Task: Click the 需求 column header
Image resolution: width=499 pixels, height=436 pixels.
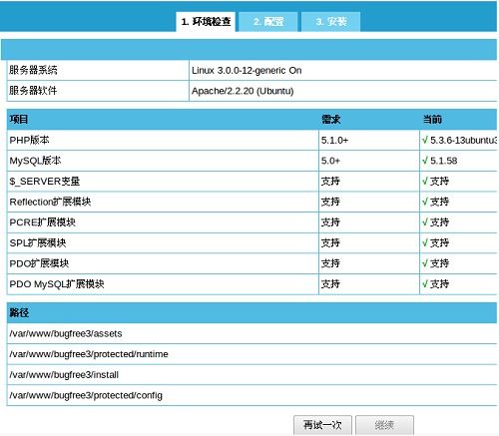Action: [x=331, y=119]
